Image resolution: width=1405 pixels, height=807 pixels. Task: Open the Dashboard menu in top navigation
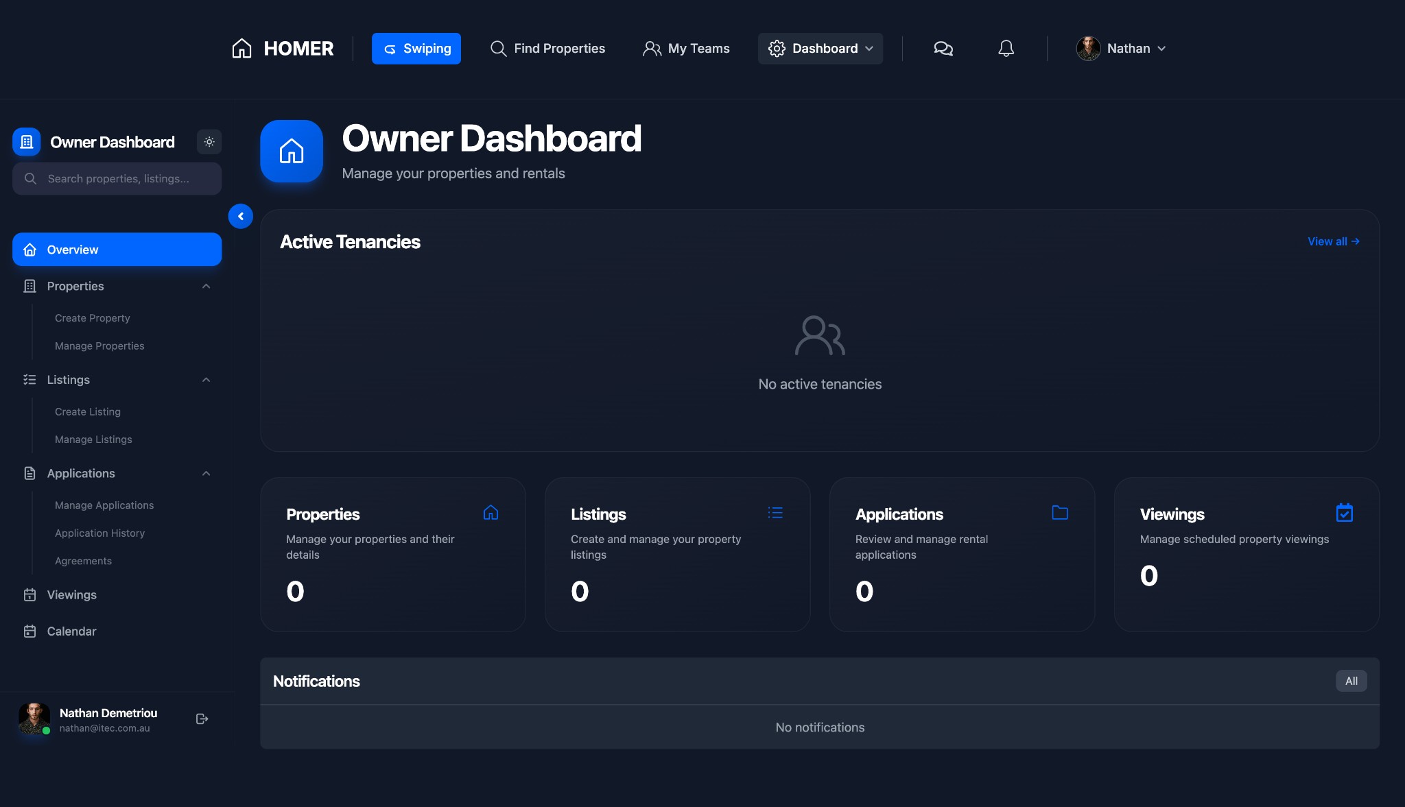click(820, 48)
